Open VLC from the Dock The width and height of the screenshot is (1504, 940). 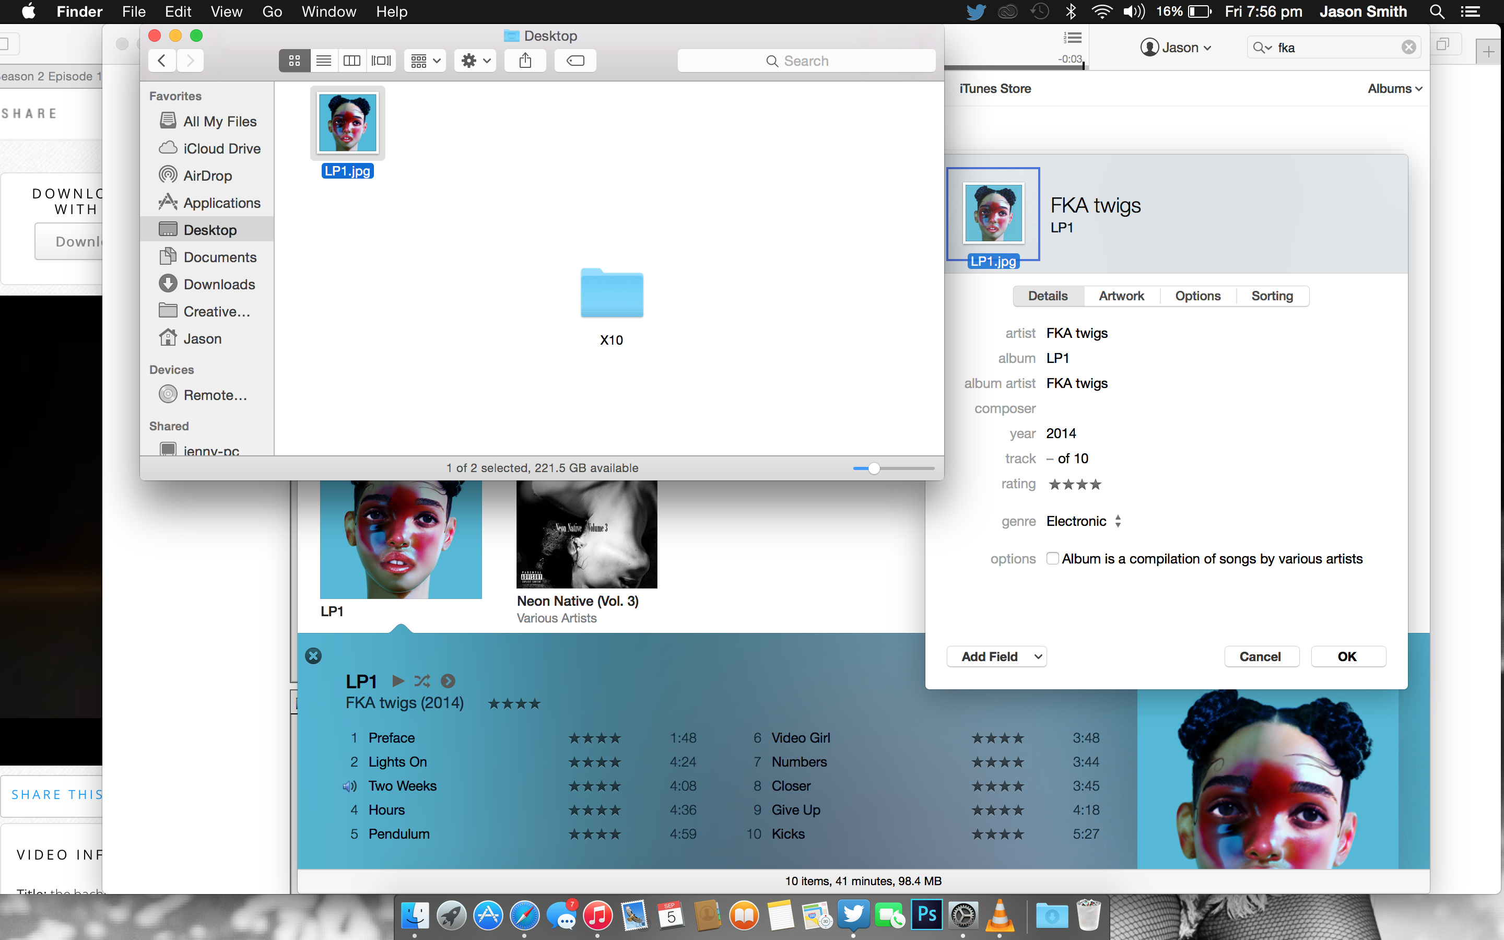pos(1000,916)
